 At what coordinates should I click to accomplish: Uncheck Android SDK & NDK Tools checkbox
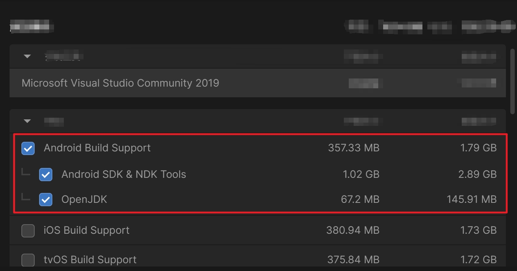[45, 175]
